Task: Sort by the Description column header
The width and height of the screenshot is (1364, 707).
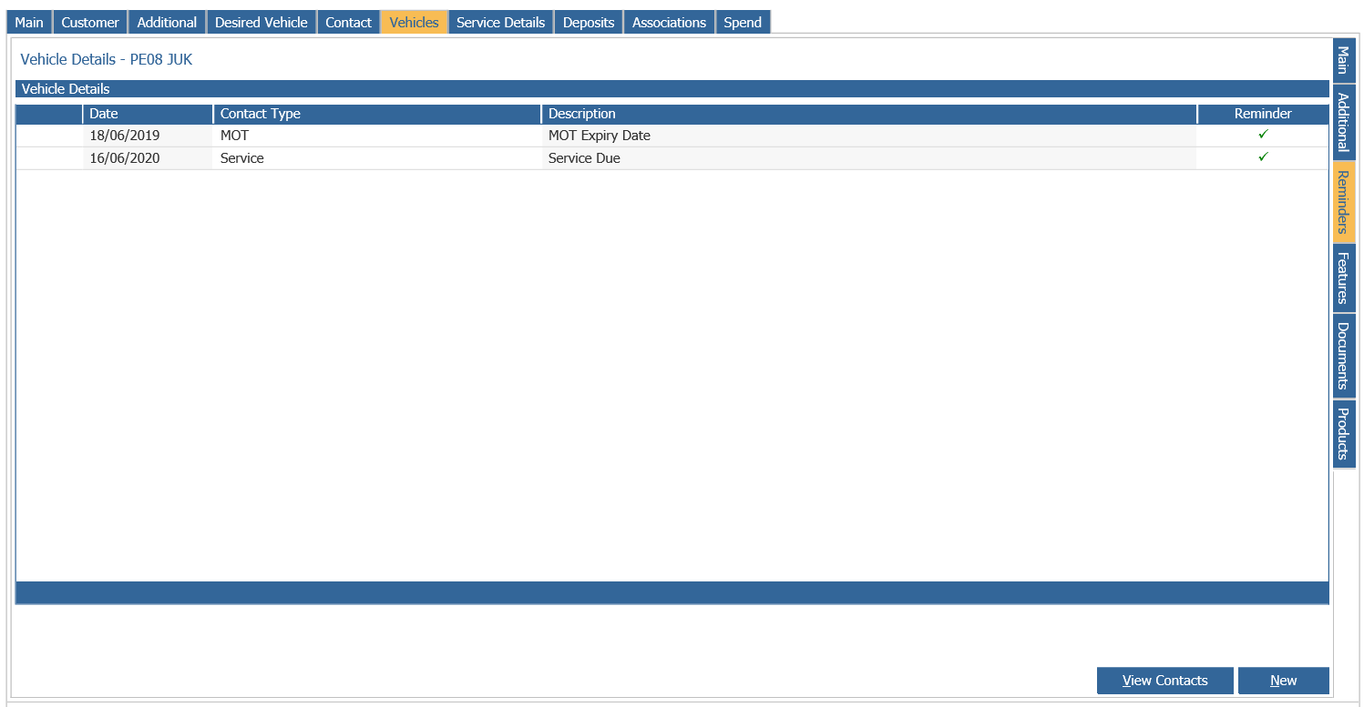Action: tap(869, 114)
